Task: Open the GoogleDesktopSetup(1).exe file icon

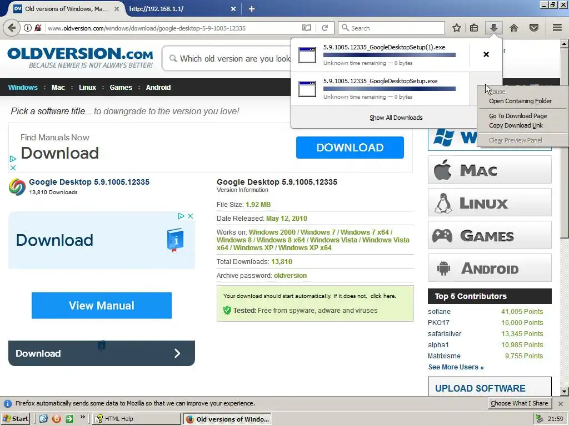Action: tap(307, 55)
